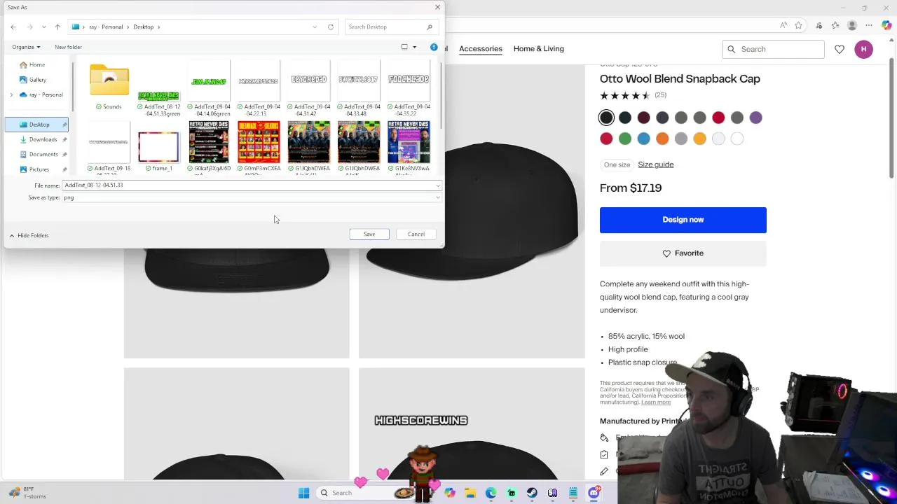897x504 pixels.
Task: Refresh the Desktop folder listing
Action: (x=331, y=27)
